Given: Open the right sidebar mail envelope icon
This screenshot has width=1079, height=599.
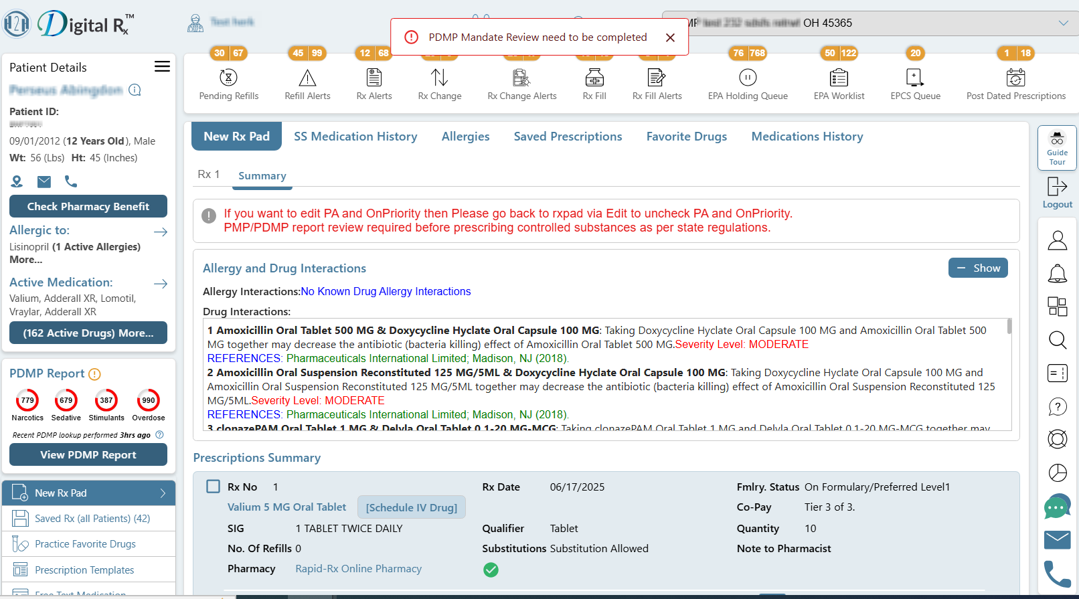Looking at the screenshot, I should coord(1058,539).
